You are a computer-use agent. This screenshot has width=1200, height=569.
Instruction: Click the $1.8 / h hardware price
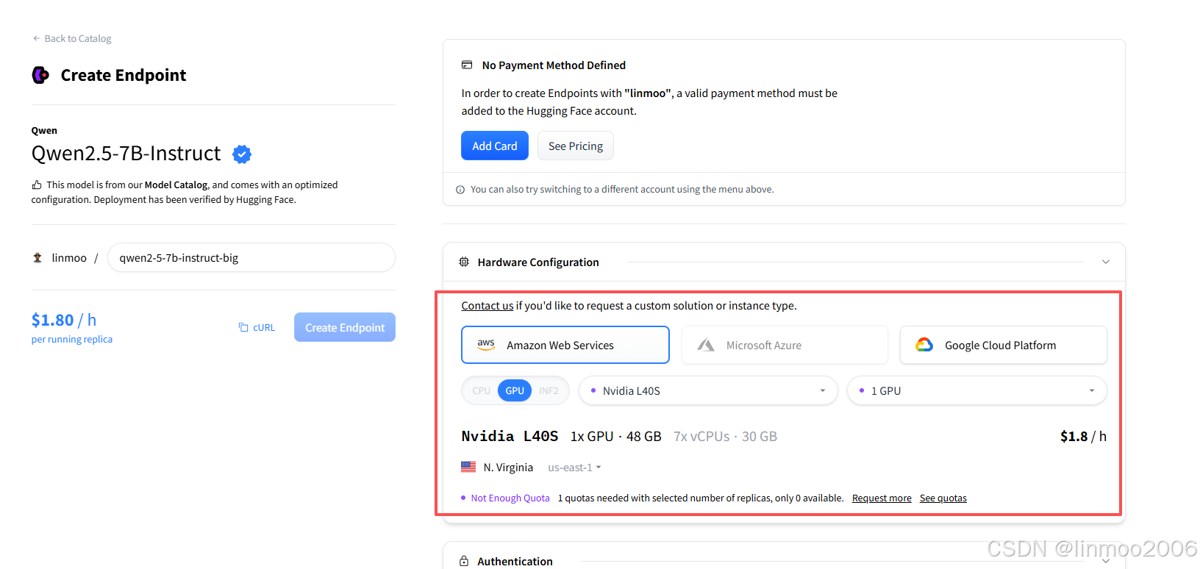tap(1083, 437)
